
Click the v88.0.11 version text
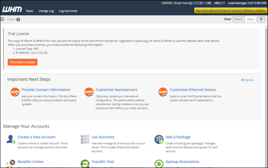coord(219,3)
